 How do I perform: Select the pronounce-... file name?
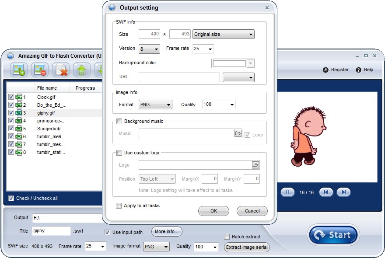tap(51, 121)
